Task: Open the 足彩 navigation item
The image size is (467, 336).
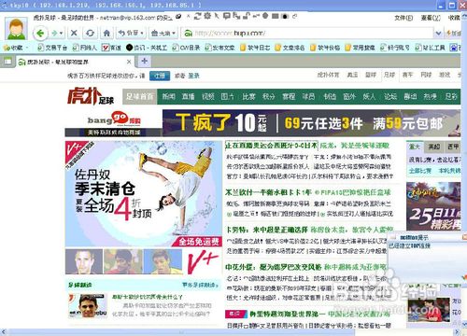Action: pos(451,96)
